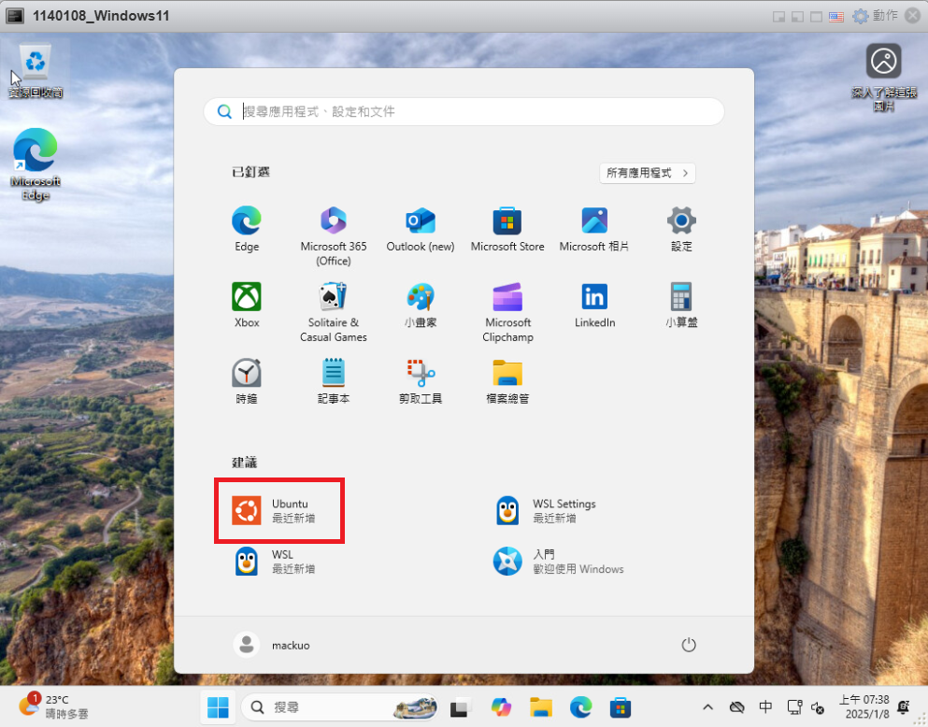Select the 資源回收筒 recycle bin desktop icon
The height and width of the screenshot is (727, 928).
click(36, 71)
